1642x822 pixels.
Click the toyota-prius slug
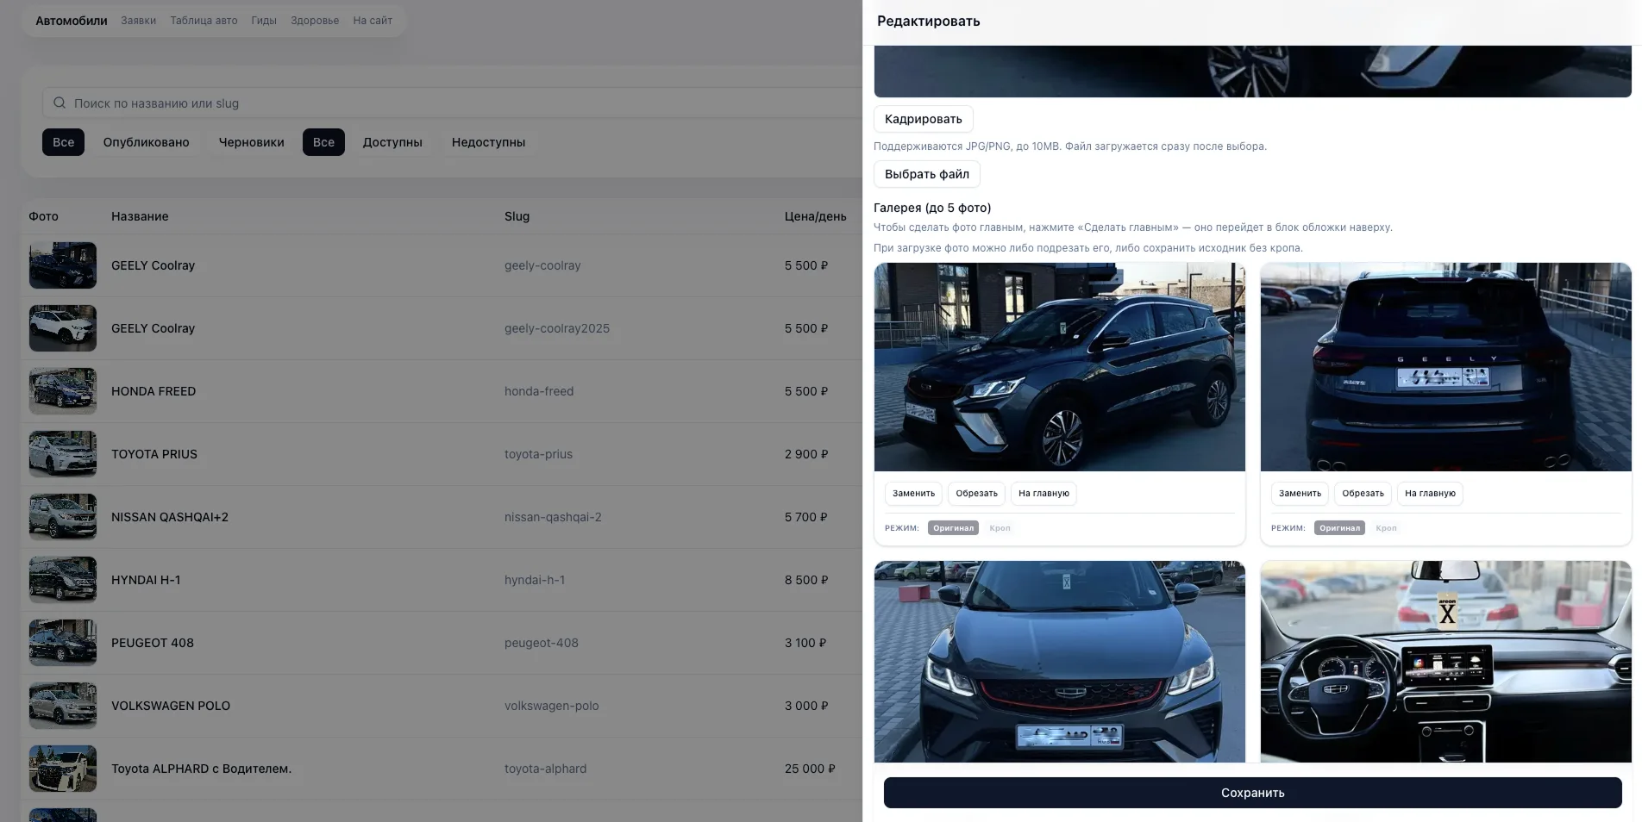(538, 454)
